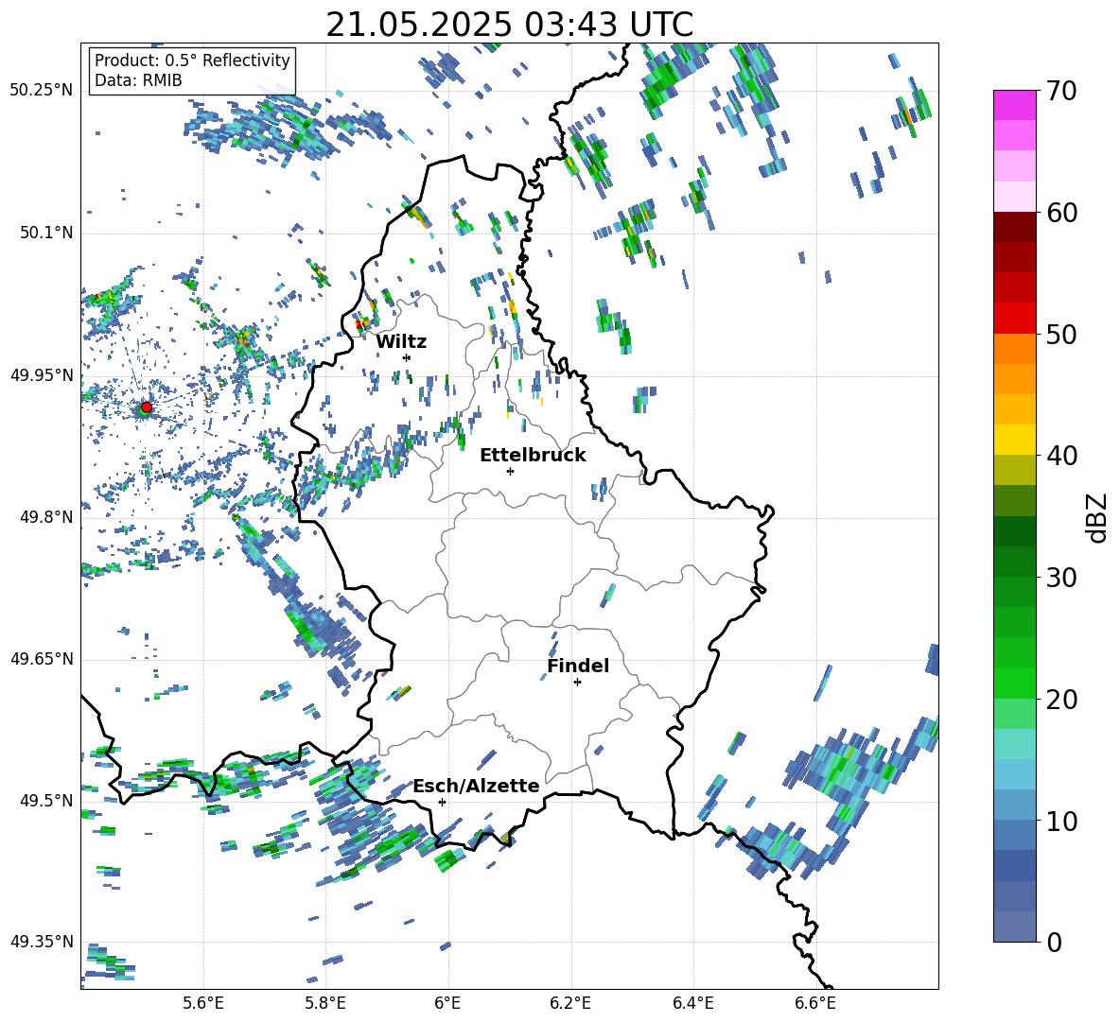Click the yellow colorbar segment just above 40
The height and width of the screenshot is (1022, 1120).
click(1014, 440)
